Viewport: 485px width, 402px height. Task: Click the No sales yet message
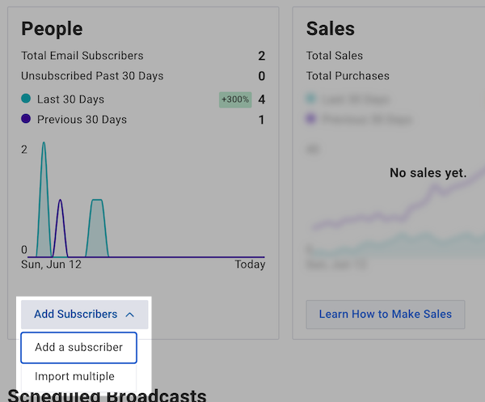click(x=428, y=173)
